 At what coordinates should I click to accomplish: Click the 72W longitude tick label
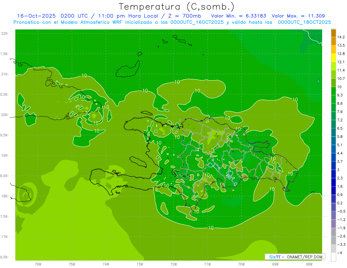173,264
